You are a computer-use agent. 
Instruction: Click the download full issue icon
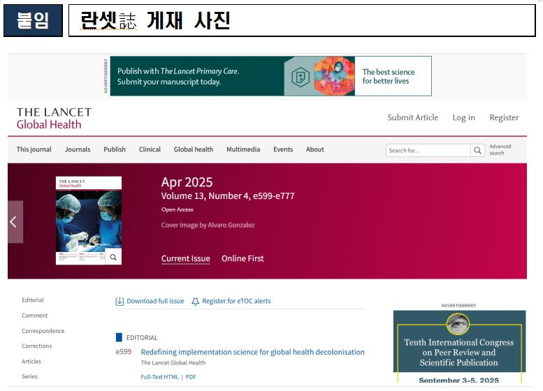pyautogui.click(x=120, y=302)
